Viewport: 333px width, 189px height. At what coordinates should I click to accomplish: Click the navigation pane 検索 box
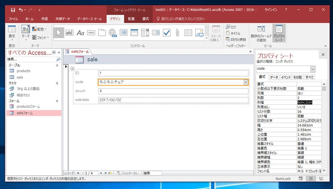[32, 59]
